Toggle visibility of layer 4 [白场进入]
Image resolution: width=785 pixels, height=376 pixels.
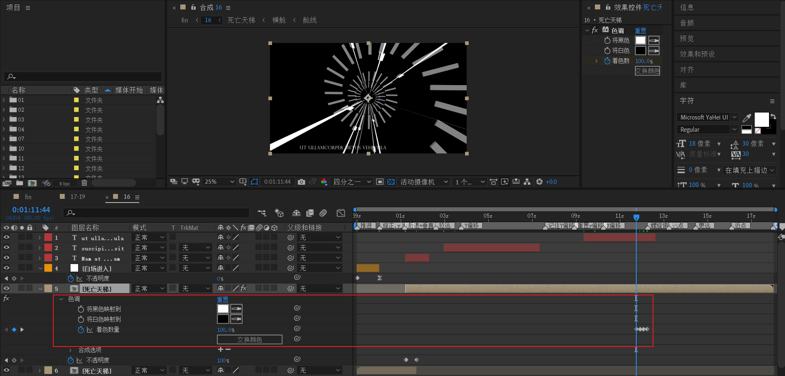pos(6,268)
